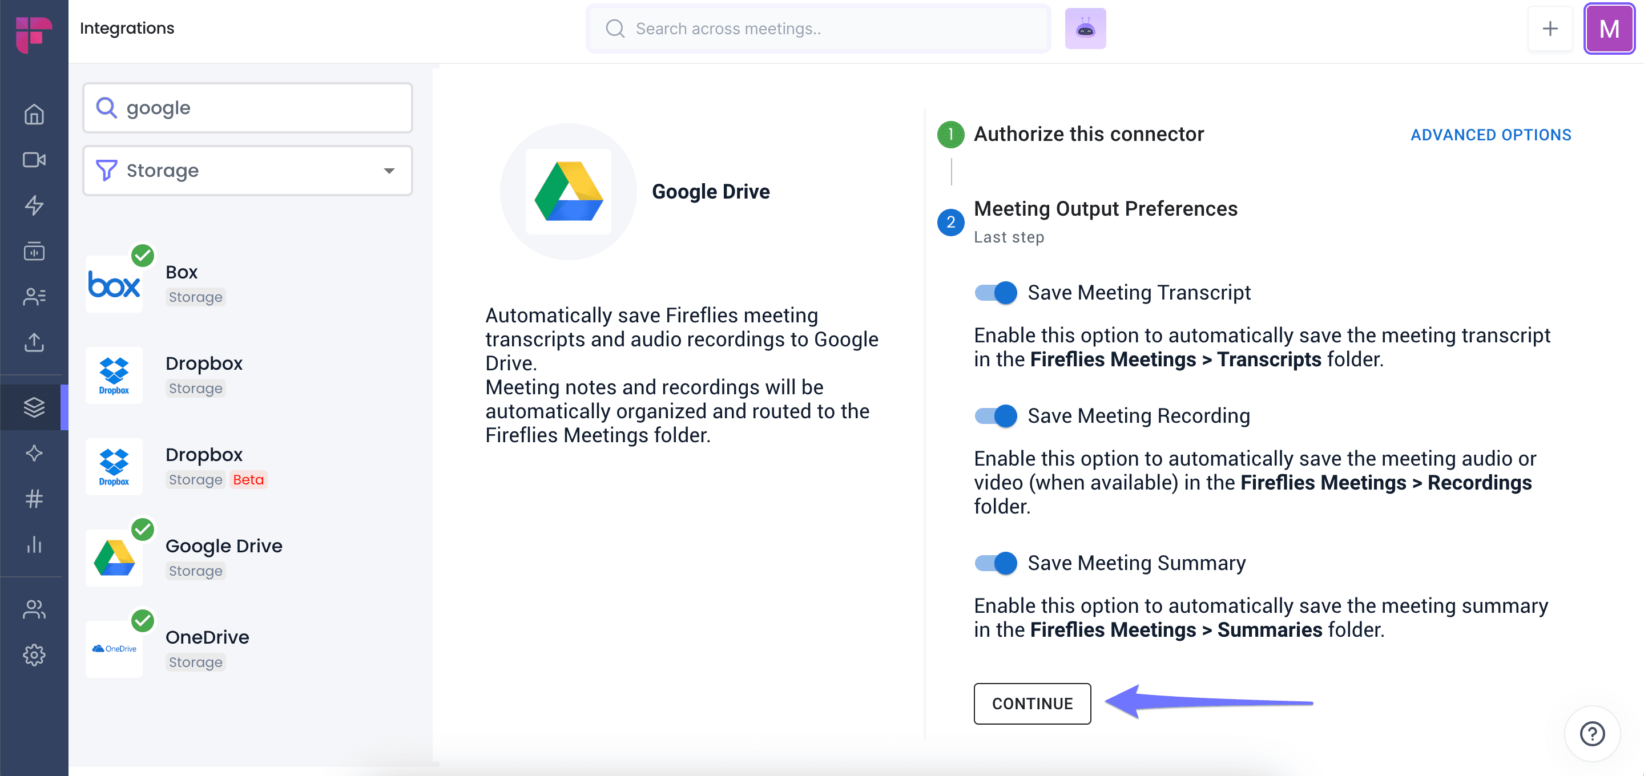
Task: Open the upload sidebar icon
Action: 34,343
